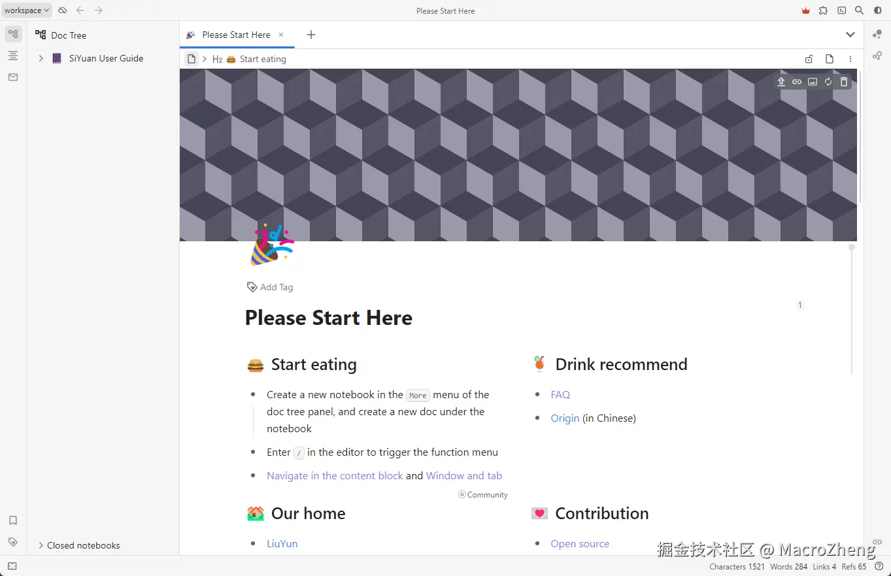Click Refs 65 in status bar
This screenshot has width=891, height=576.
[x=854, y=567]
